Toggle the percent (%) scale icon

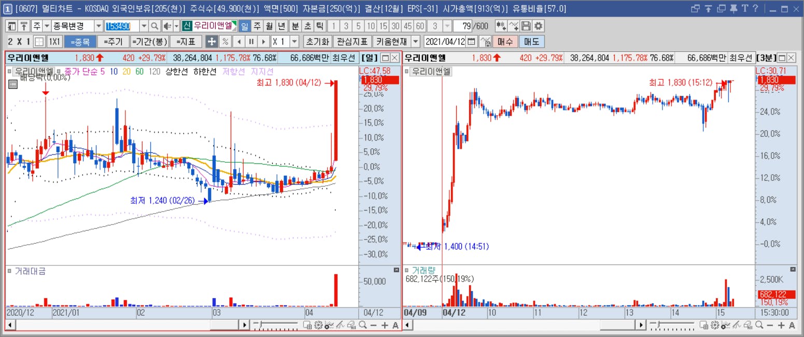pyautogui.click(x=225, y=42)
